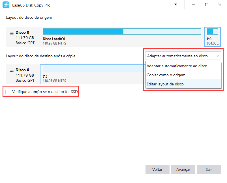Minimize the EaseUS Disk Copy window
The image size is (227, 183).
coord(193,5)
